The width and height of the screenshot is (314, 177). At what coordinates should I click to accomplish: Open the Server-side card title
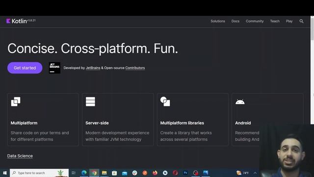pos(97,123)
